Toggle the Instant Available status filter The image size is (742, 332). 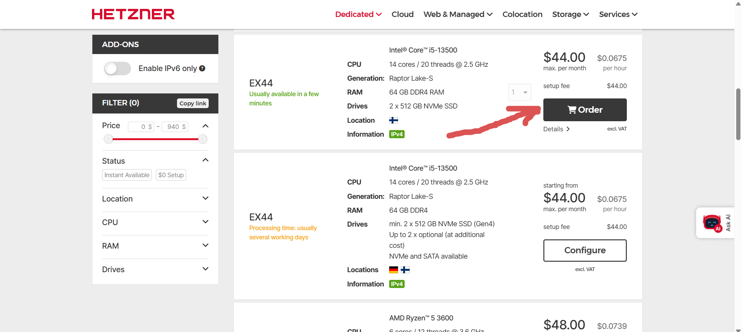[x=127, y=175]
